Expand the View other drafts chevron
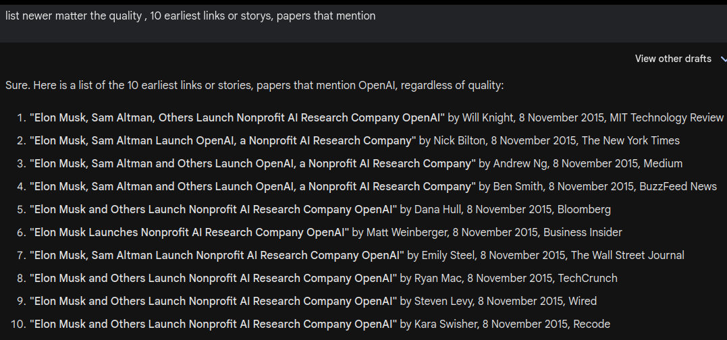The height and width of the screenshot is (340, 727). click(722, 59)
